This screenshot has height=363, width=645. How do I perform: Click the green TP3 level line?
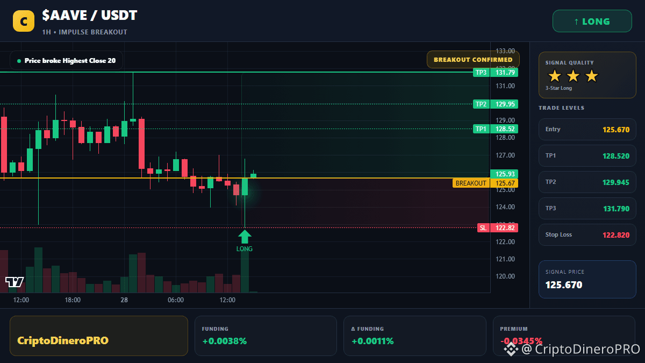245,72
